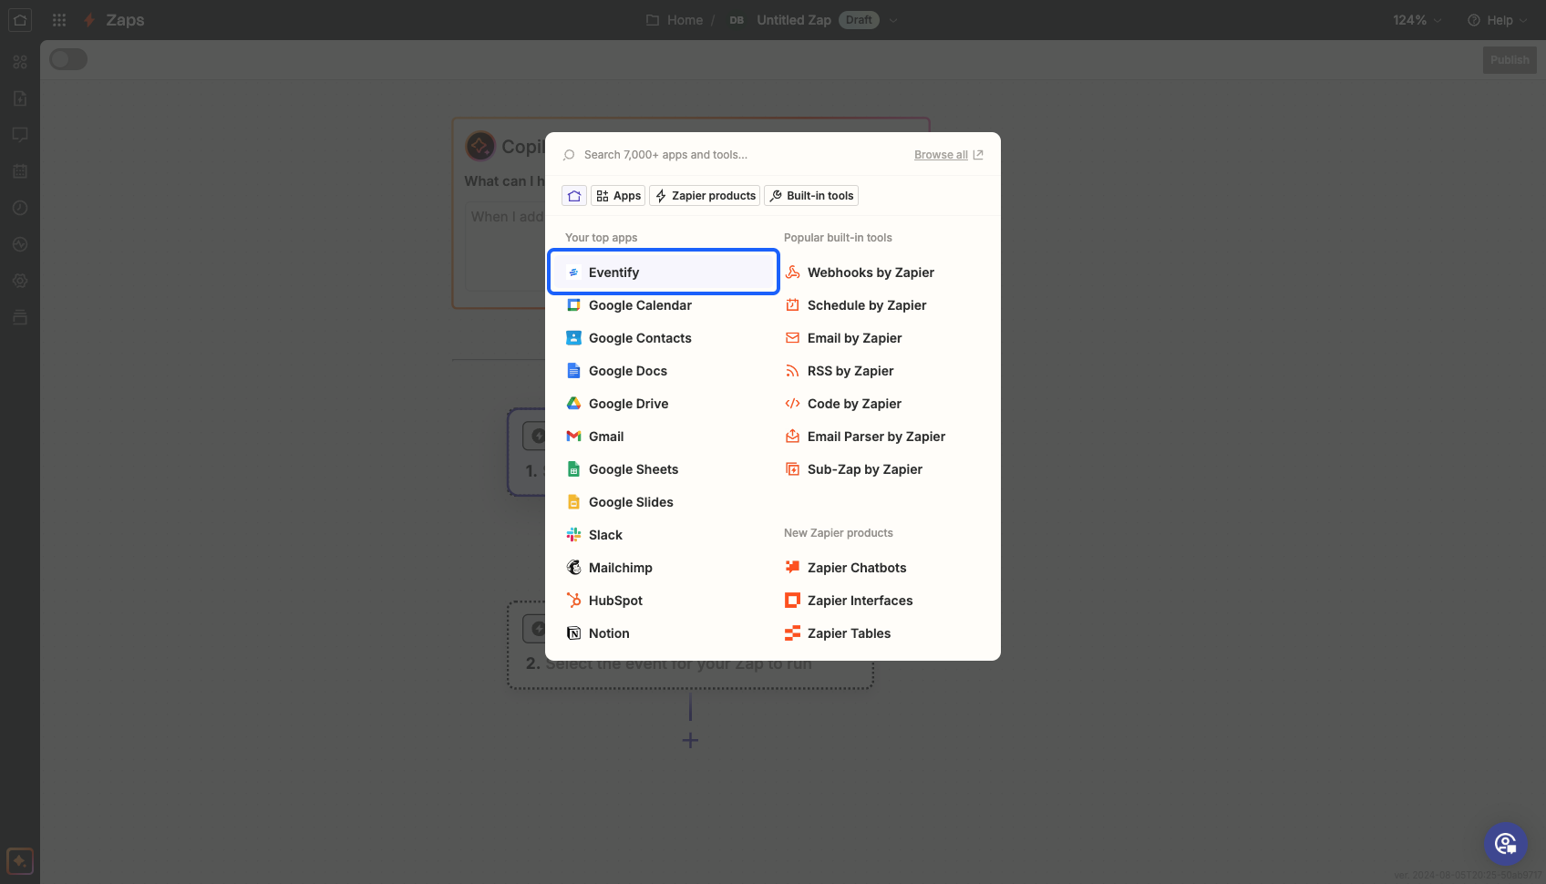Open the nine-dot app switcher grid
Image resolution: width=1546 pixels, height=884 pixels.
click(59, 20)
